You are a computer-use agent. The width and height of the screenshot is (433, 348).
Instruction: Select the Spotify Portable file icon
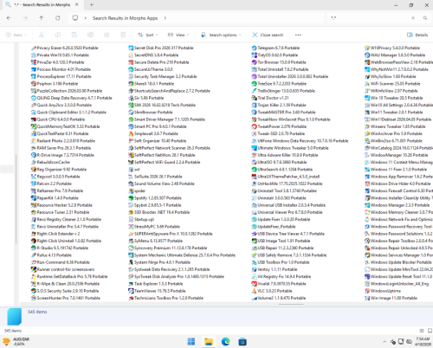tap(131, 198)
